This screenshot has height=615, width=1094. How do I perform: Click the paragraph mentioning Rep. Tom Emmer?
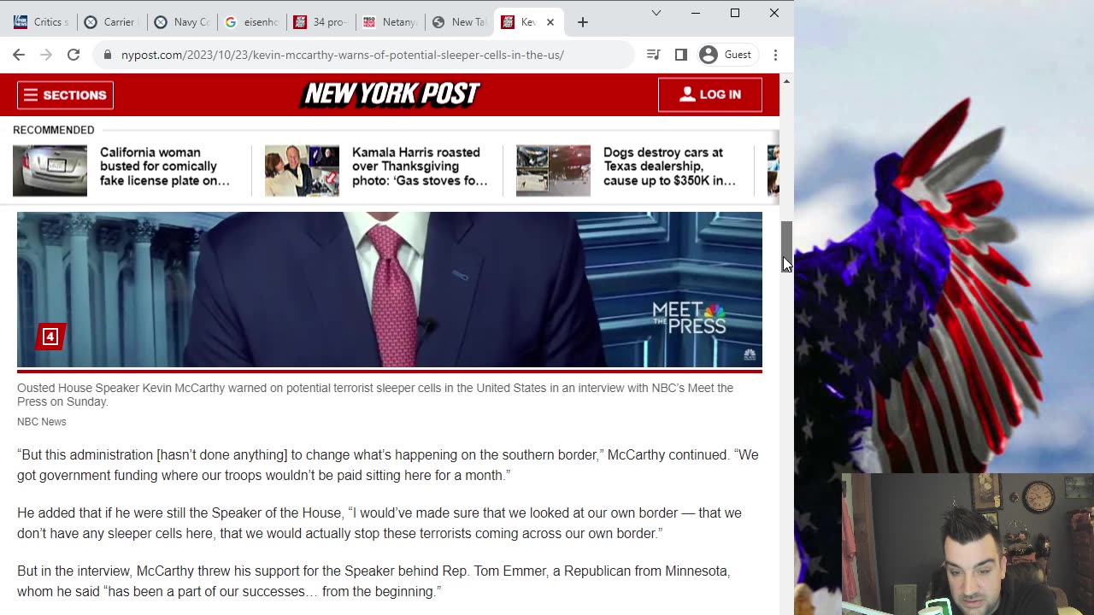pyautogui.click(x=373, y=581)
